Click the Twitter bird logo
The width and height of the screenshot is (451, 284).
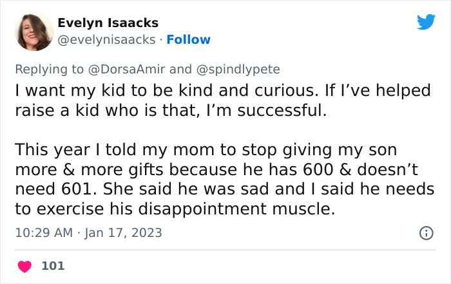click(426, 22)
